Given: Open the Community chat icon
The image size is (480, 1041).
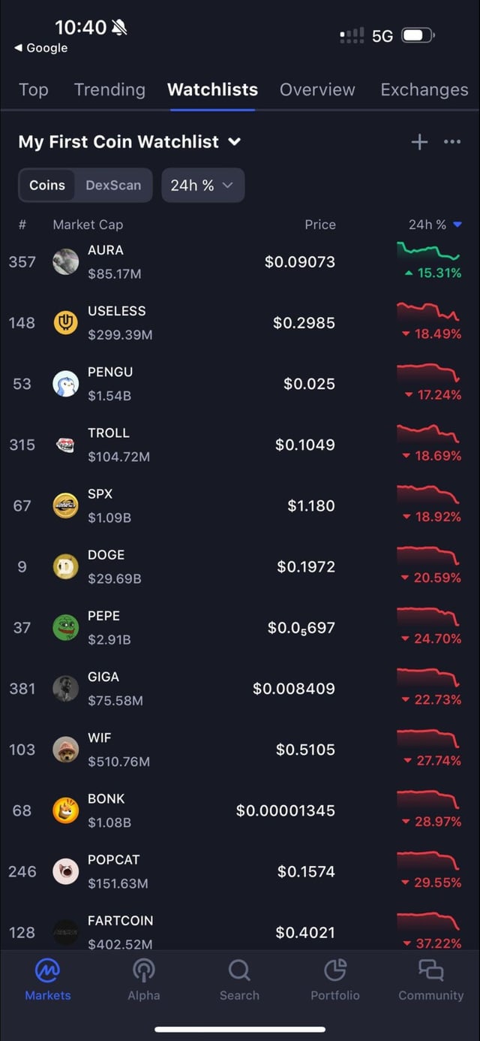Looking at the screenshot, I should pyautogui.click(x=430, y=971).
